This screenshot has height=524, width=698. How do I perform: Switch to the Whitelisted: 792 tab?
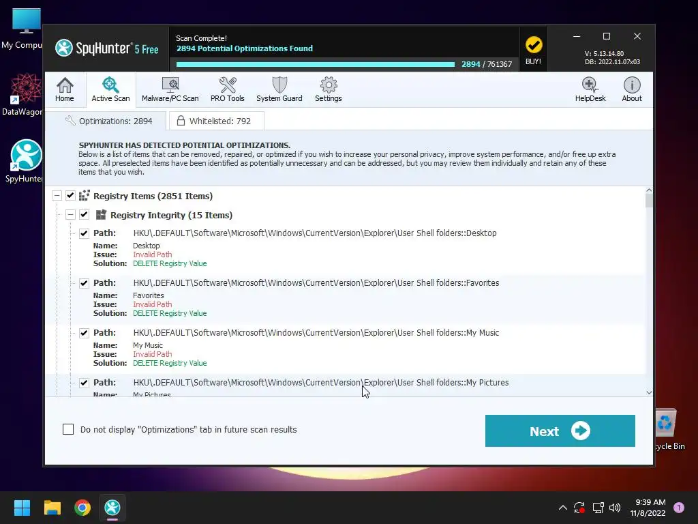216,121
